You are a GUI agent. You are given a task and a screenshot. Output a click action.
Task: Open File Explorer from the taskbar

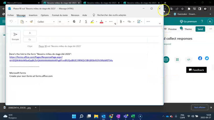point(96,116)
